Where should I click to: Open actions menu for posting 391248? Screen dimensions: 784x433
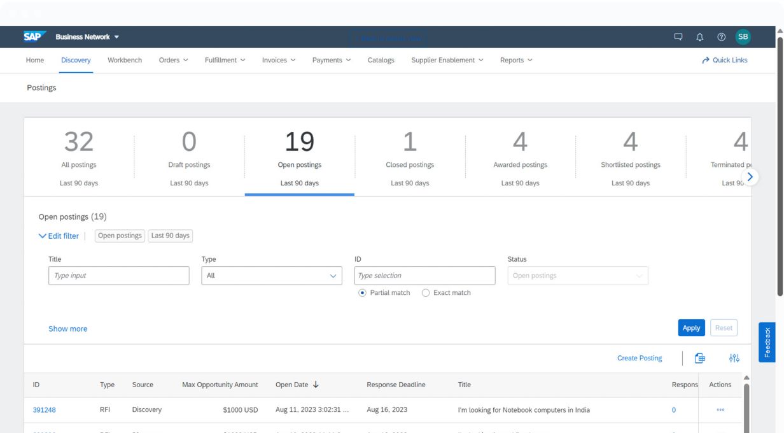point(720,410)
